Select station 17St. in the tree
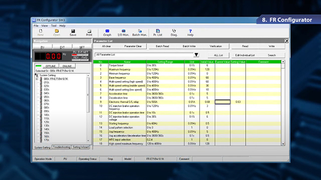The width and height of the screenshot is (321, 180). 47,140
